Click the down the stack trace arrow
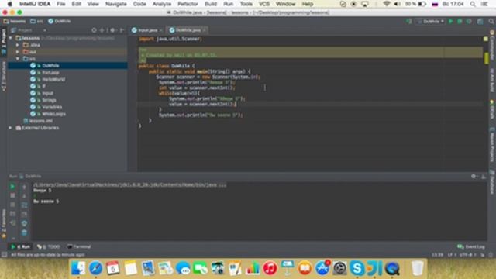This screenshot has width=496, height=279. (x=24, y=196)
